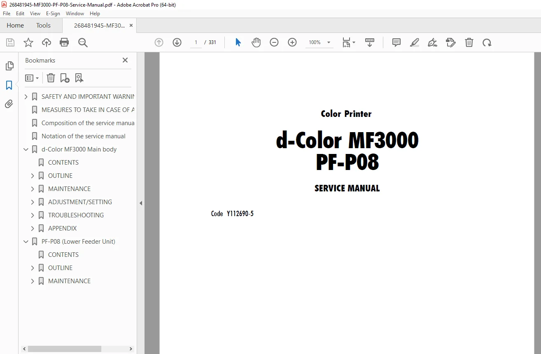Print the document using the printer icon

[x=64, y=42]
